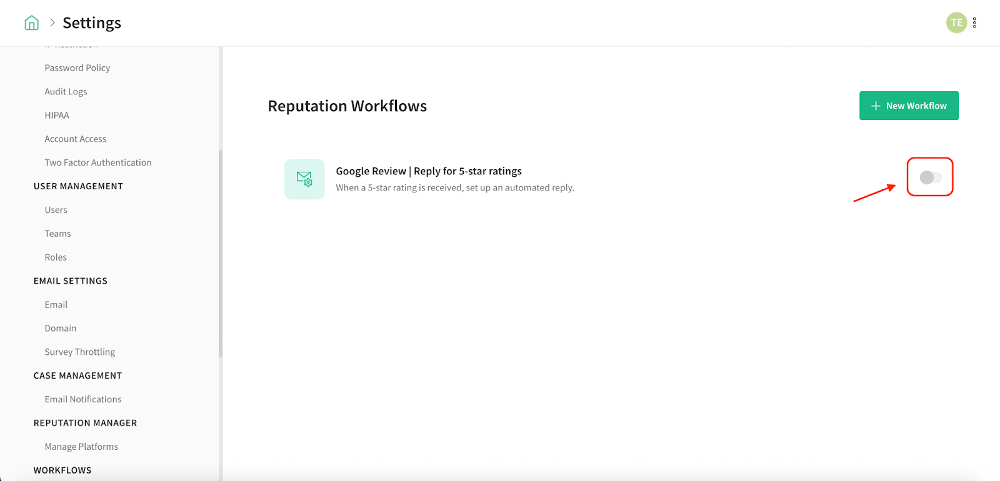
Task: Click the sidebar vertical scrollbar
Action: coord(221,253)
